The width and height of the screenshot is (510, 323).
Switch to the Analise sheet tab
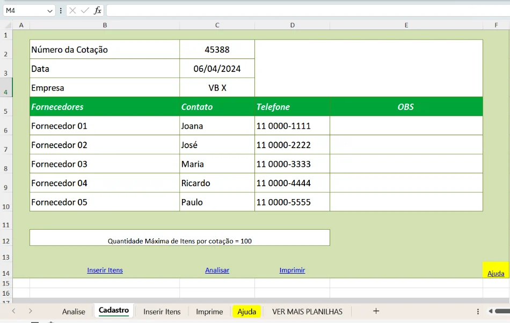pos(74,312)
